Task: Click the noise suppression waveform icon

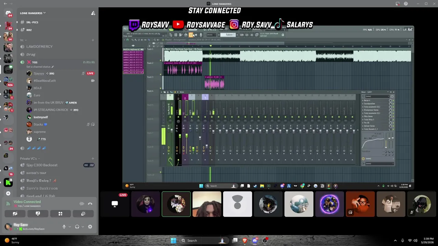Action: [x=82, y=204]
